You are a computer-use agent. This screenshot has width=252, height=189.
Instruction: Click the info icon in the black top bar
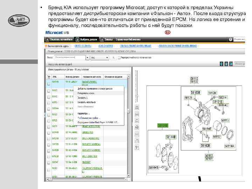(231, 39)
